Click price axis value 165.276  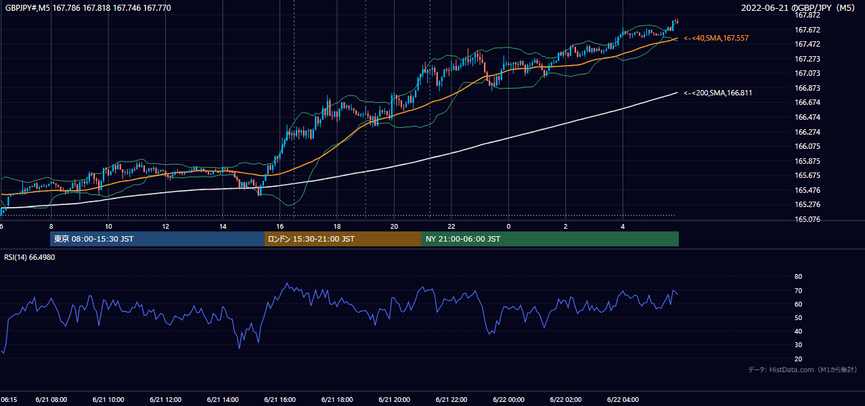[807, 204]
